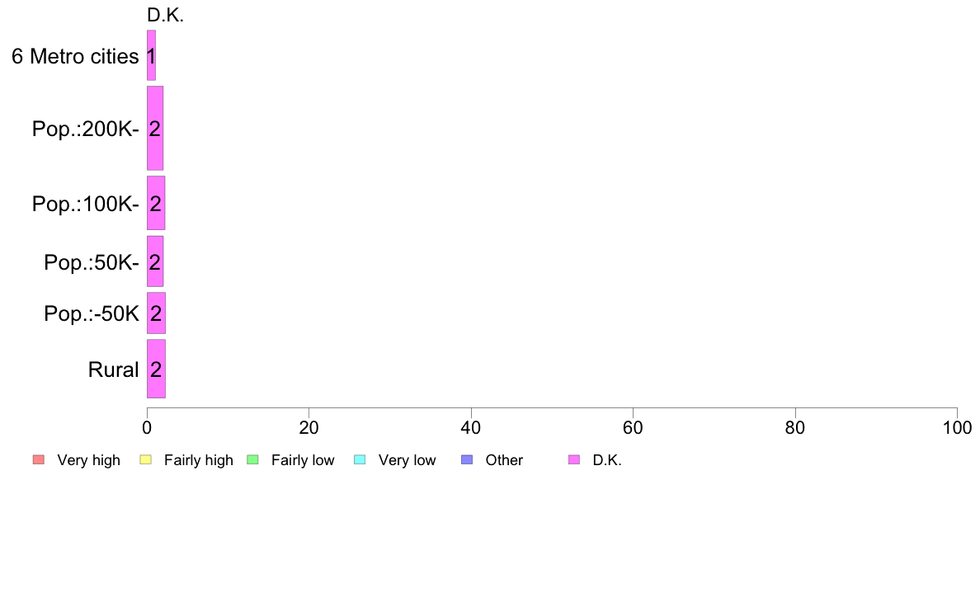Click axis tick label 40
Image resolution: width=980 pixels, height=607 pixels.
pos(471,427)
